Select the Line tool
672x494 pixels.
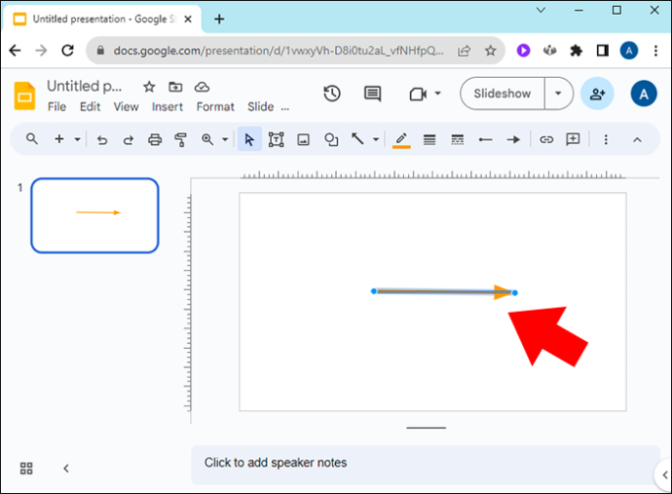[357, 139]
